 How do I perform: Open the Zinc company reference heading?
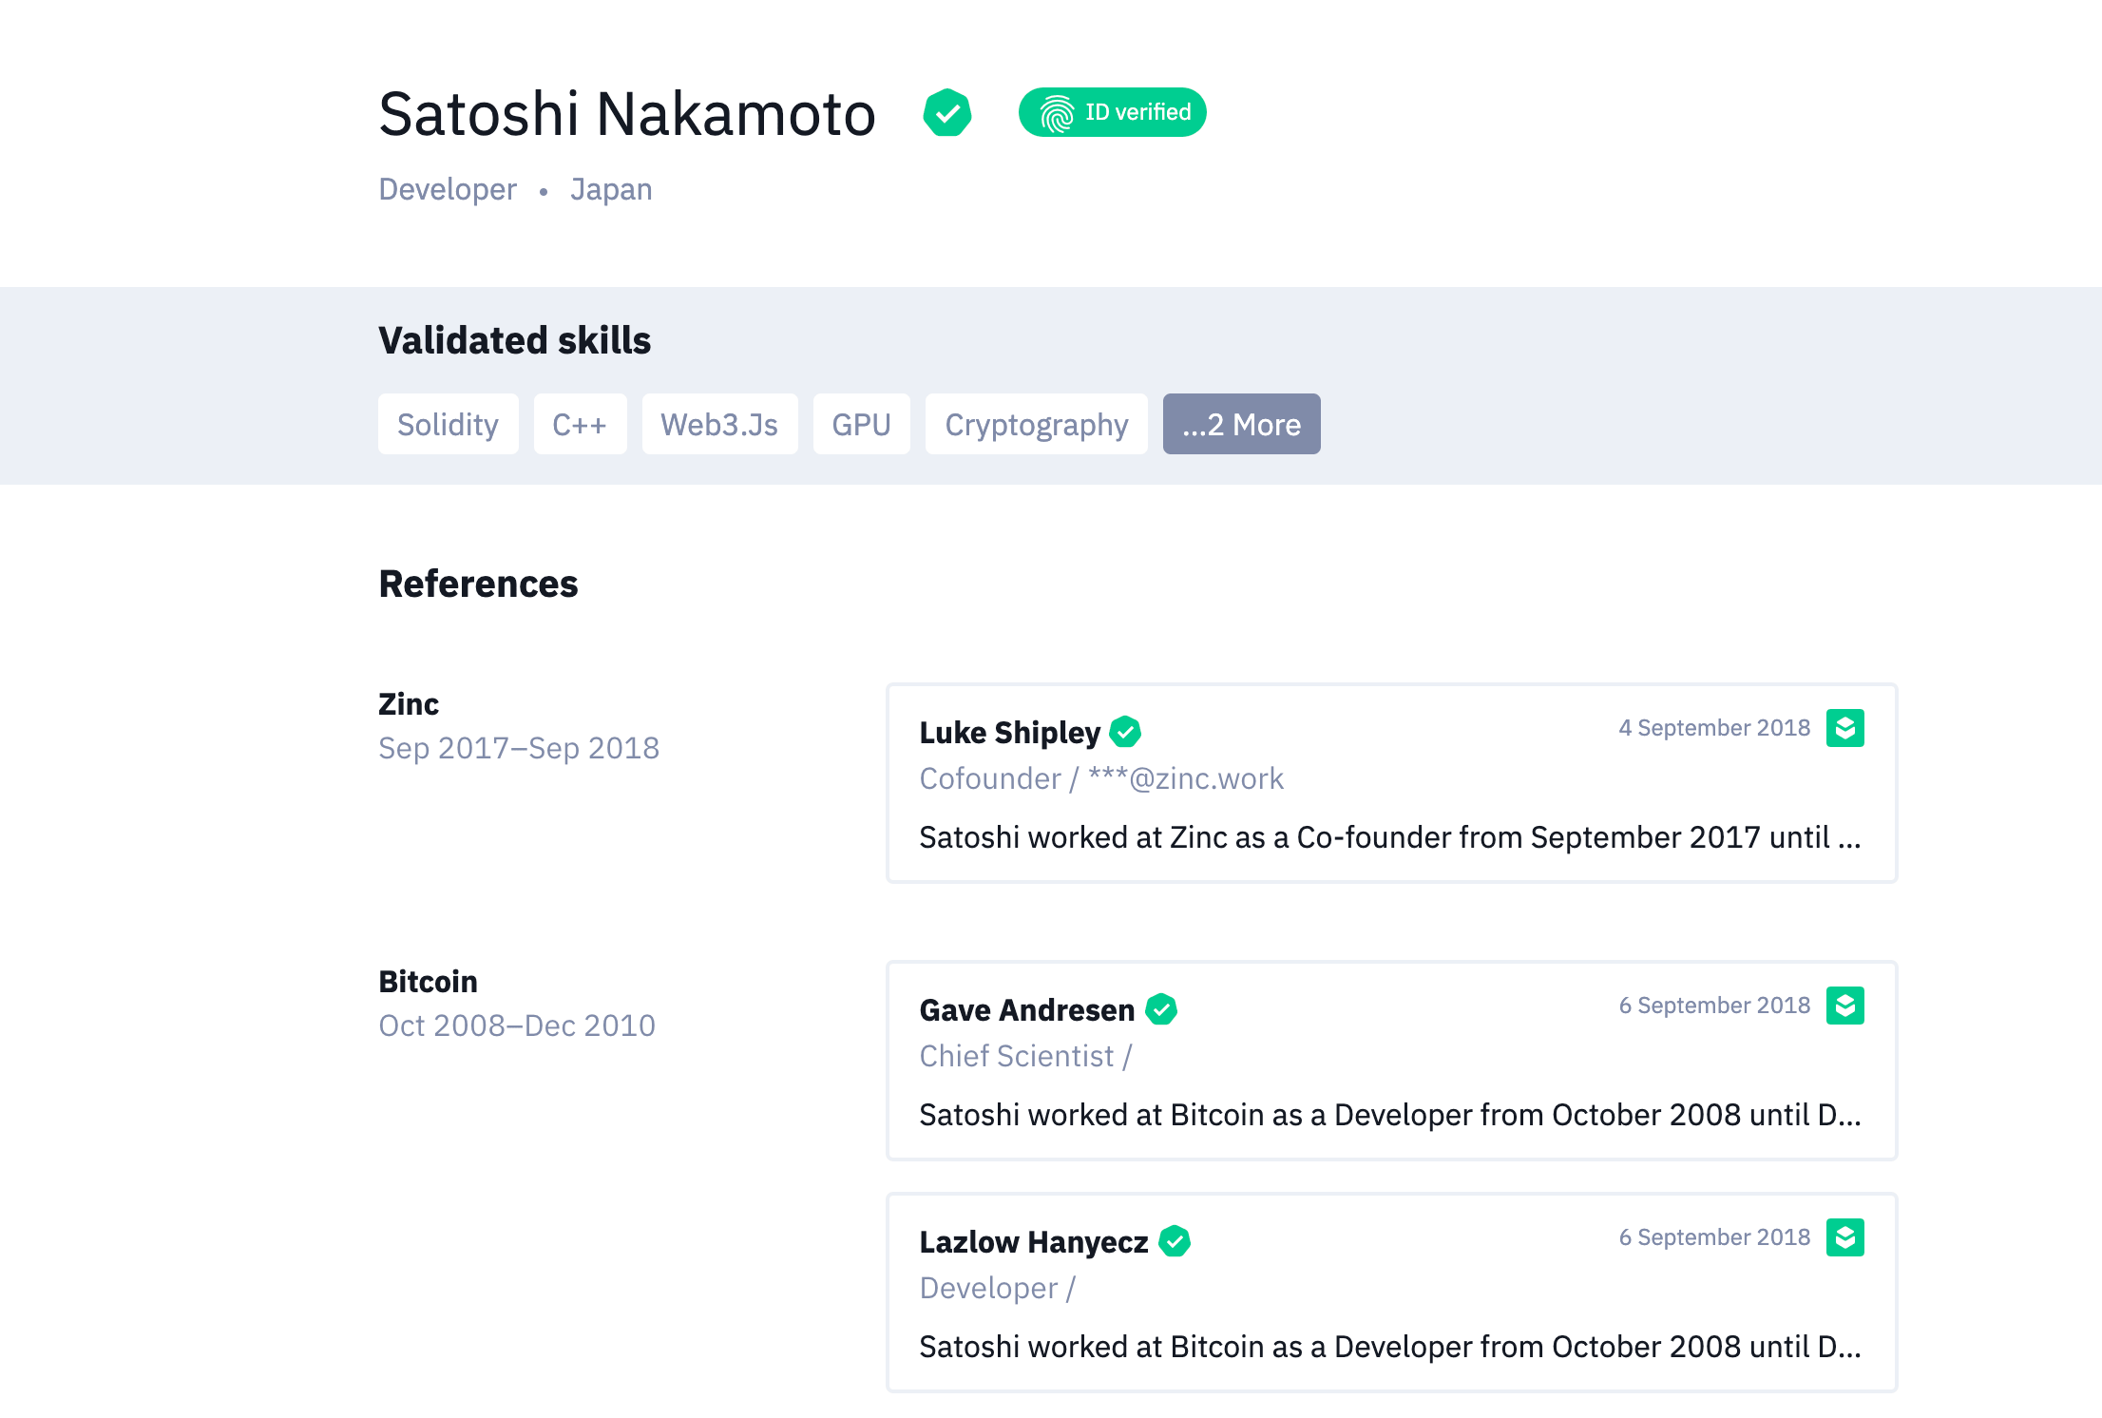(409, 704)
